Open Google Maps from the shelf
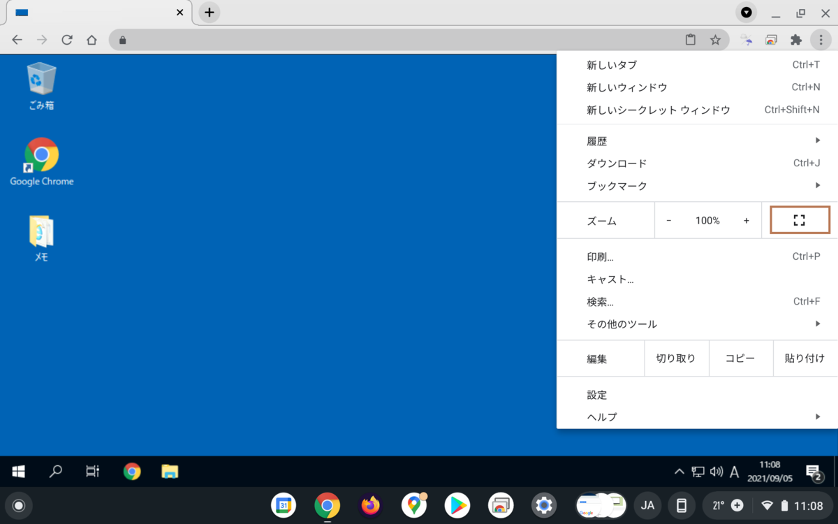 click(x=414, y=505)
